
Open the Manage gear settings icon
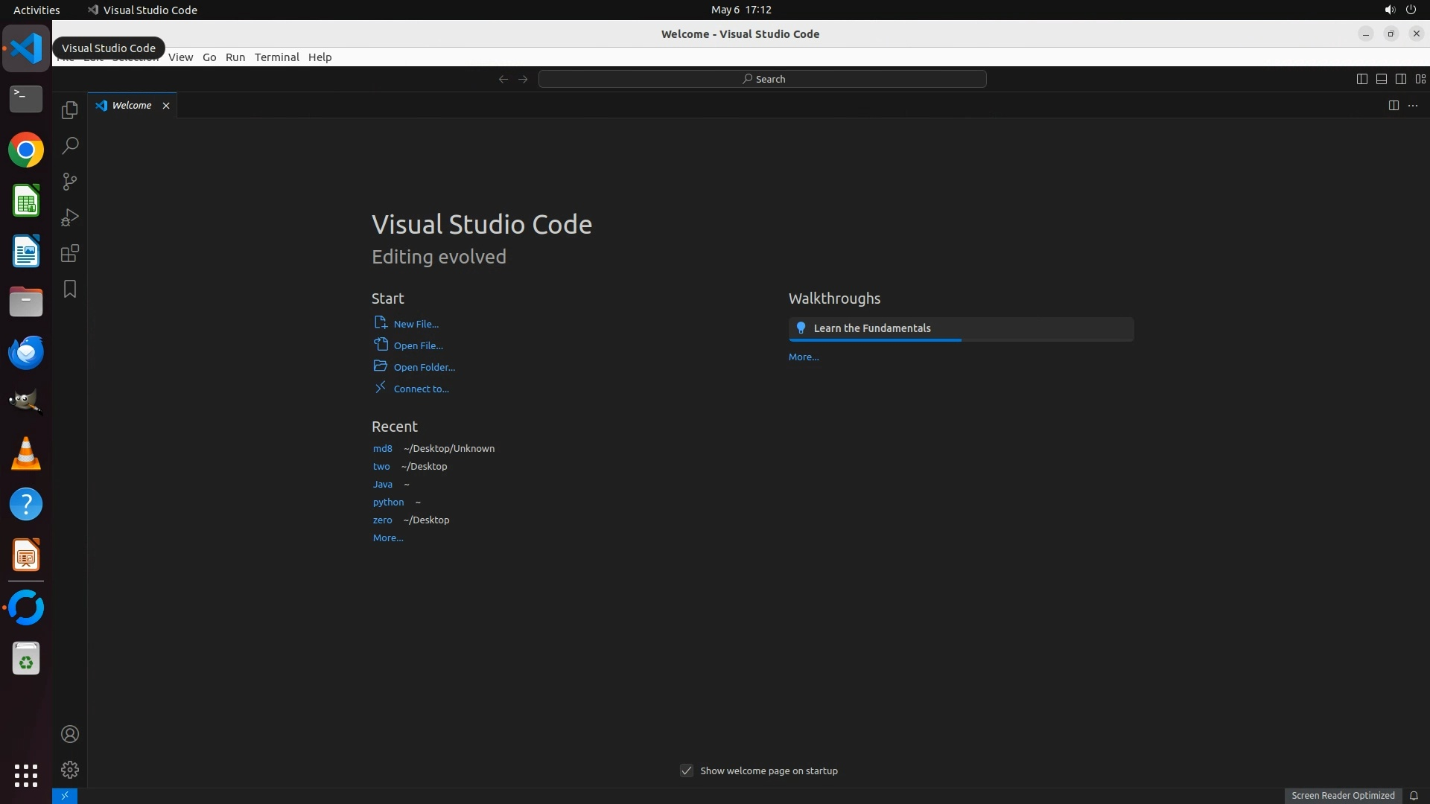click(70, 770)
